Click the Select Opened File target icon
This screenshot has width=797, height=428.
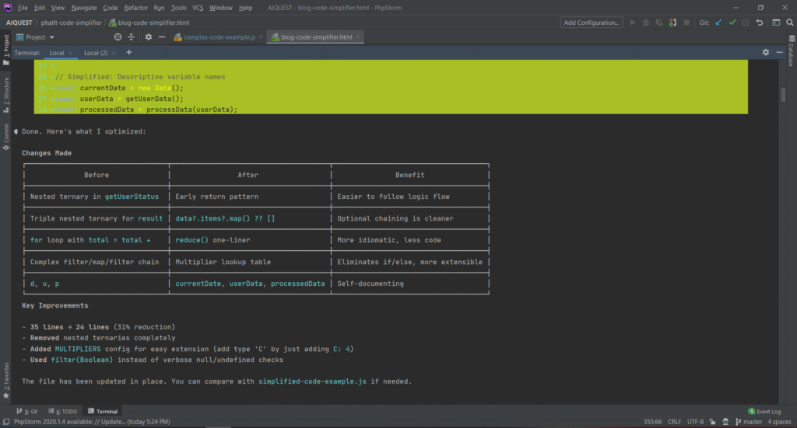pyautogui.click(x=118, y=37)
